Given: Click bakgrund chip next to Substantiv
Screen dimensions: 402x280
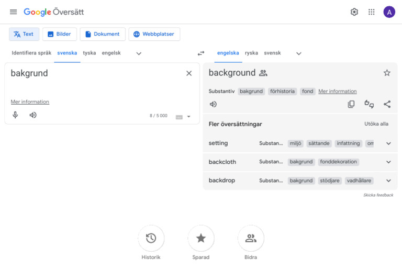Looking at the screenshot, I should [251, 91].
